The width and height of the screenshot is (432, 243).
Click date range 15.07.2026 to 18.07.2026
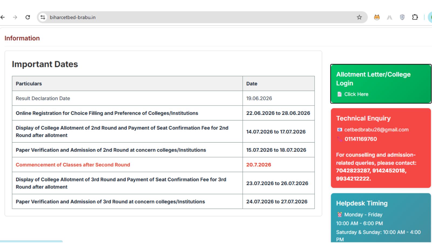coord(276,150)
